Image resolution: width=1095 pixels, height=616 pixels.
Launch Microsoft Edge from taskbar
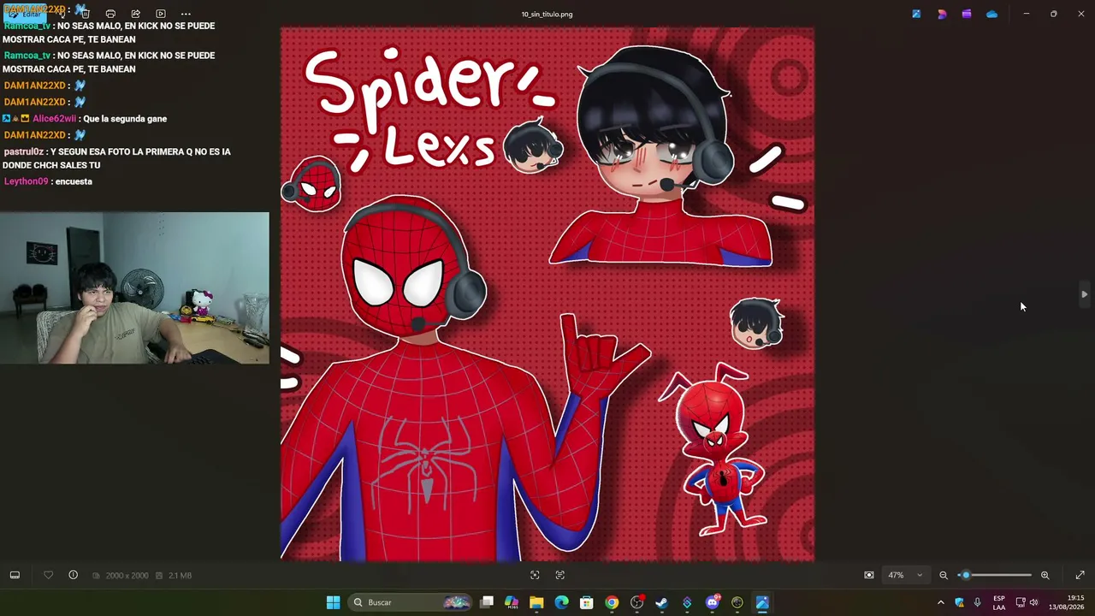pyautogui.click(x=561, y=602)
